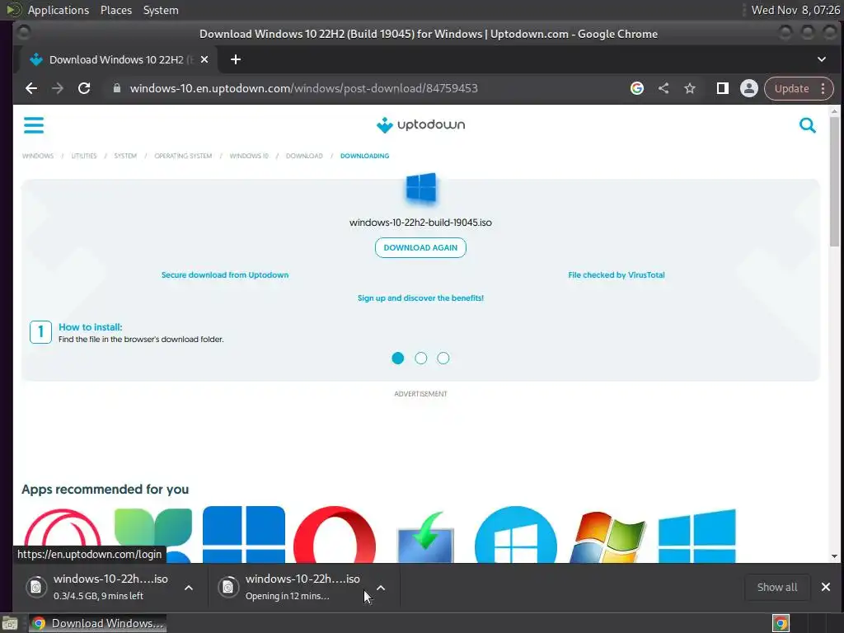
Task: Click the address bar URL field
Action: click(303, 88)
